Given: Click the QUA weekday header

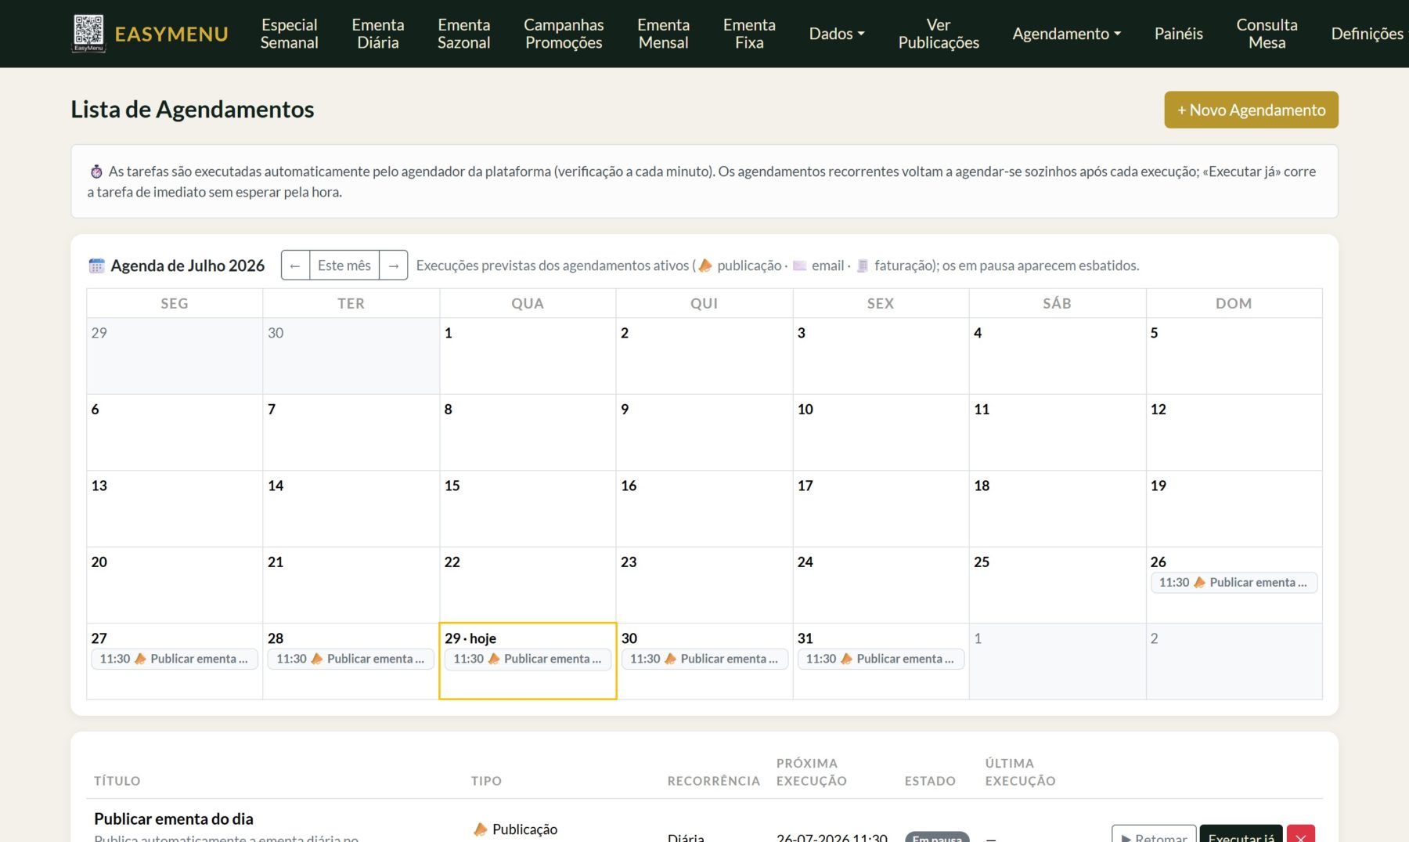Looking at the screenshot, I should click(x=528, y=303).
